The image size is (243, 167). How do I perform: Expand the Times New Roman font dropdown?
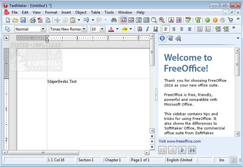84,29
